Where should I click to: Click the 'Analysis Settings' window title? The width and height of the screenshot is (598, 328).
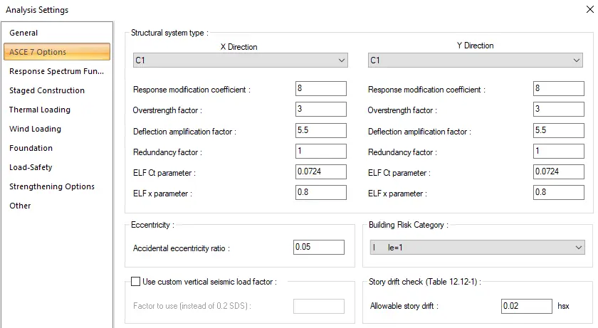37,10
